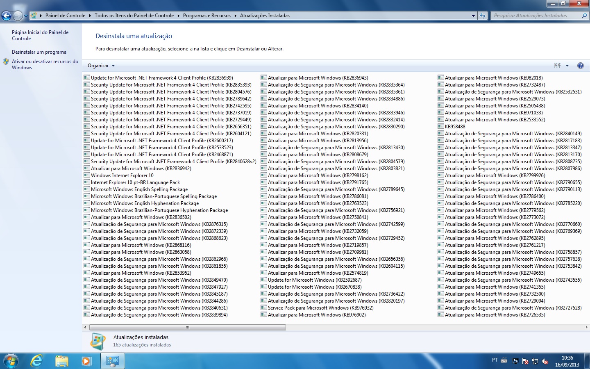Open the view options dropdown arrow

tap(567, 66)
